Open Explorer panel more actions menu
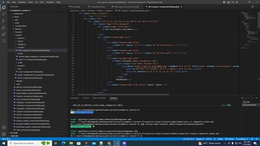260x146 pixels. click(x=64, y=6)
